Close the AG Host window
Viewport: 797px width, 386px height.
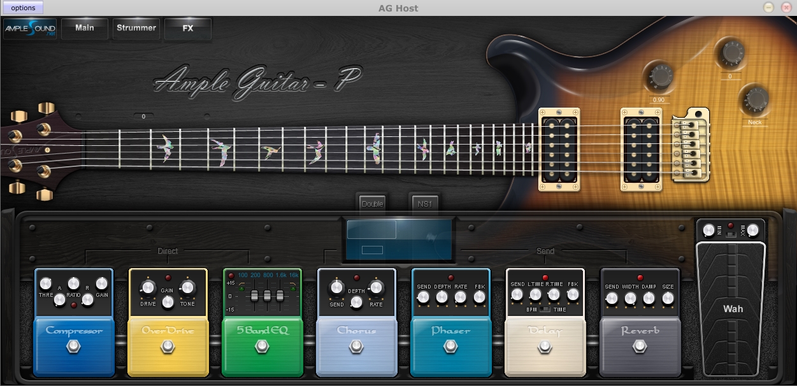[786, 8]
